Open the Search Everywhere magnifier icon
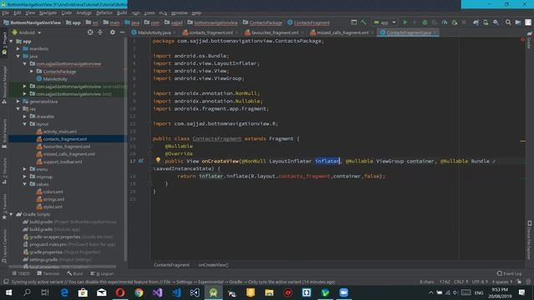This screenshot has height=300, width=534. [508, 22]
